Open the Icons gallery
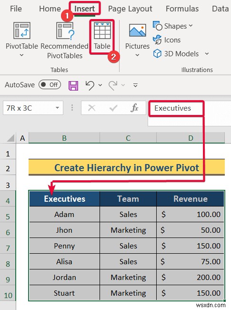This screenshot has height=310, width=231. [167, 40]
